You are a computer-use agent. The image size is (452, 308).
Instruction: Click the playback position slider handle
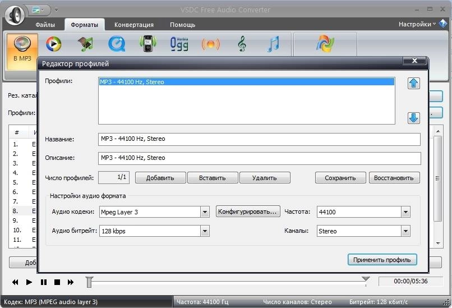pos(89,282)
